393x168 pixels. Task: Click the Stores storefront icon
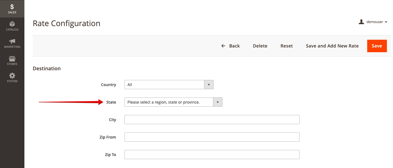point(12,59)
